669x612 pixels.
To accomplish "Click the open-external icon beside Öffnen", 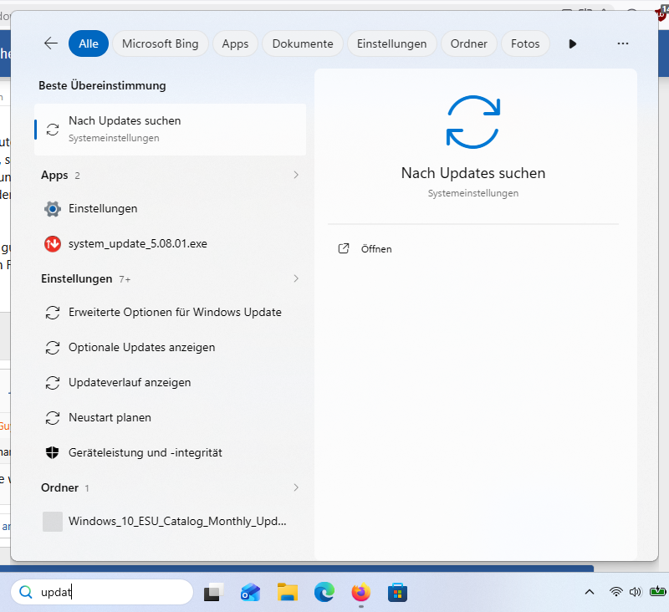I will [344, 248].
